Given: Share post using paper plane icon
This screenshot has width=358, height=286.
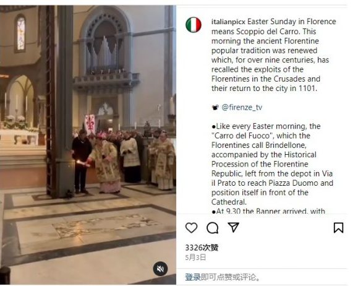Looking at the screenshot, I should pyautogui.click(x=233, y=227).
